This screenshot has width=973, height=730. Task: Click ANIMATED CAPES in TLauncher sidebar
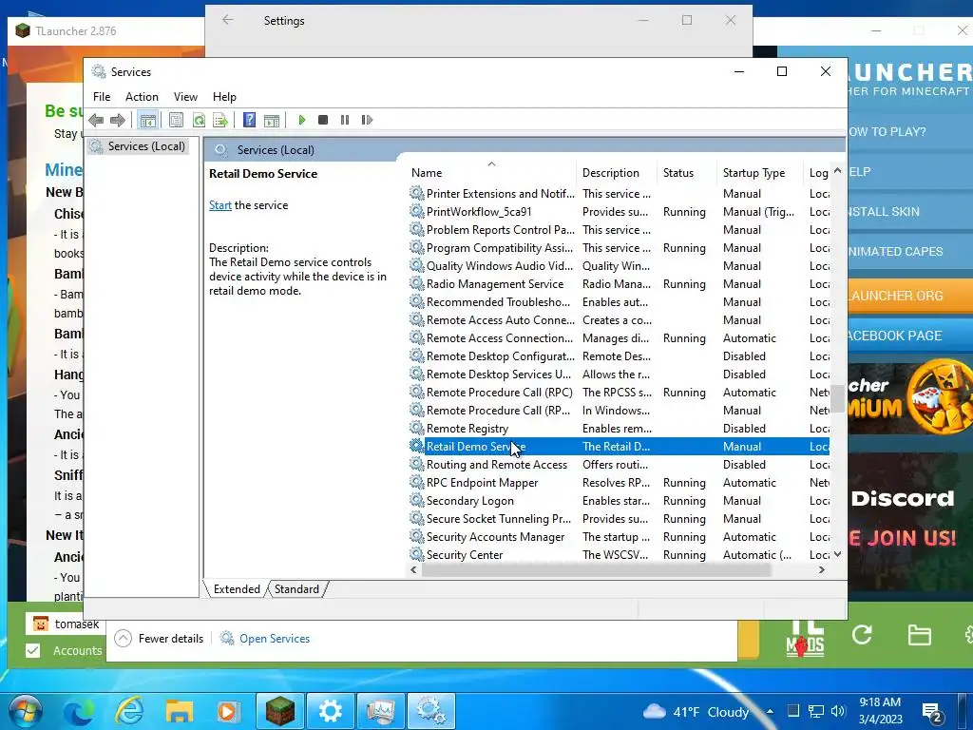910,251
